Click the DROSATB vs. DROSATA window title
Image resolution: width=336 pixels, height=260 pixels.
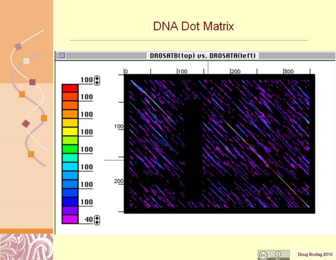pyautogui.click(x=204, y=56)
